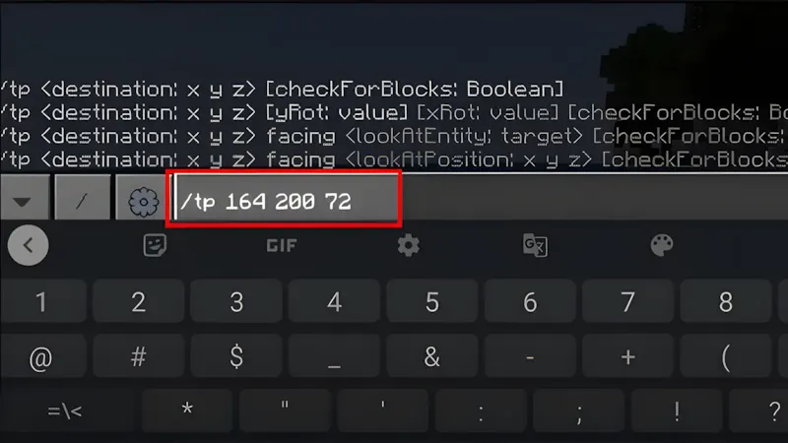Tap the exclamation mark key
788x443 pixels.
point(677,411)
